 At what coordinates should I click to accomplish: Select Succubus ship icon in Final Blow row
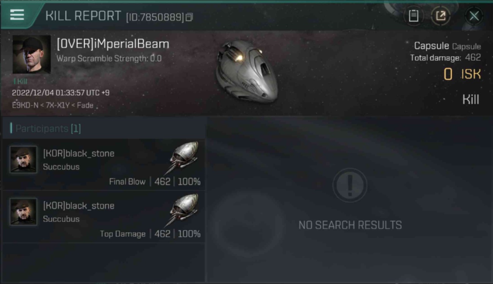pyautogui.click(x=183, y=156)
